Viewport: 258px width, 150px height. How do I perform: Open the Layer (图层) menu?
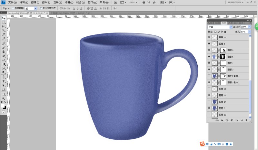[46, 2]
